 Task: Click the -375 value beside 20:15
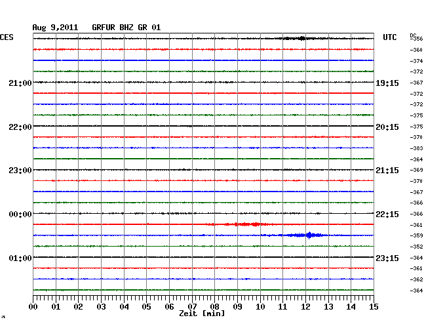pos(416,127)
